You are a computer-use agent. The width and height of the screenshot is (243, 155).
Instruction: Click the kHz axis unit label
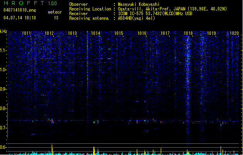[x=3, y=31]
